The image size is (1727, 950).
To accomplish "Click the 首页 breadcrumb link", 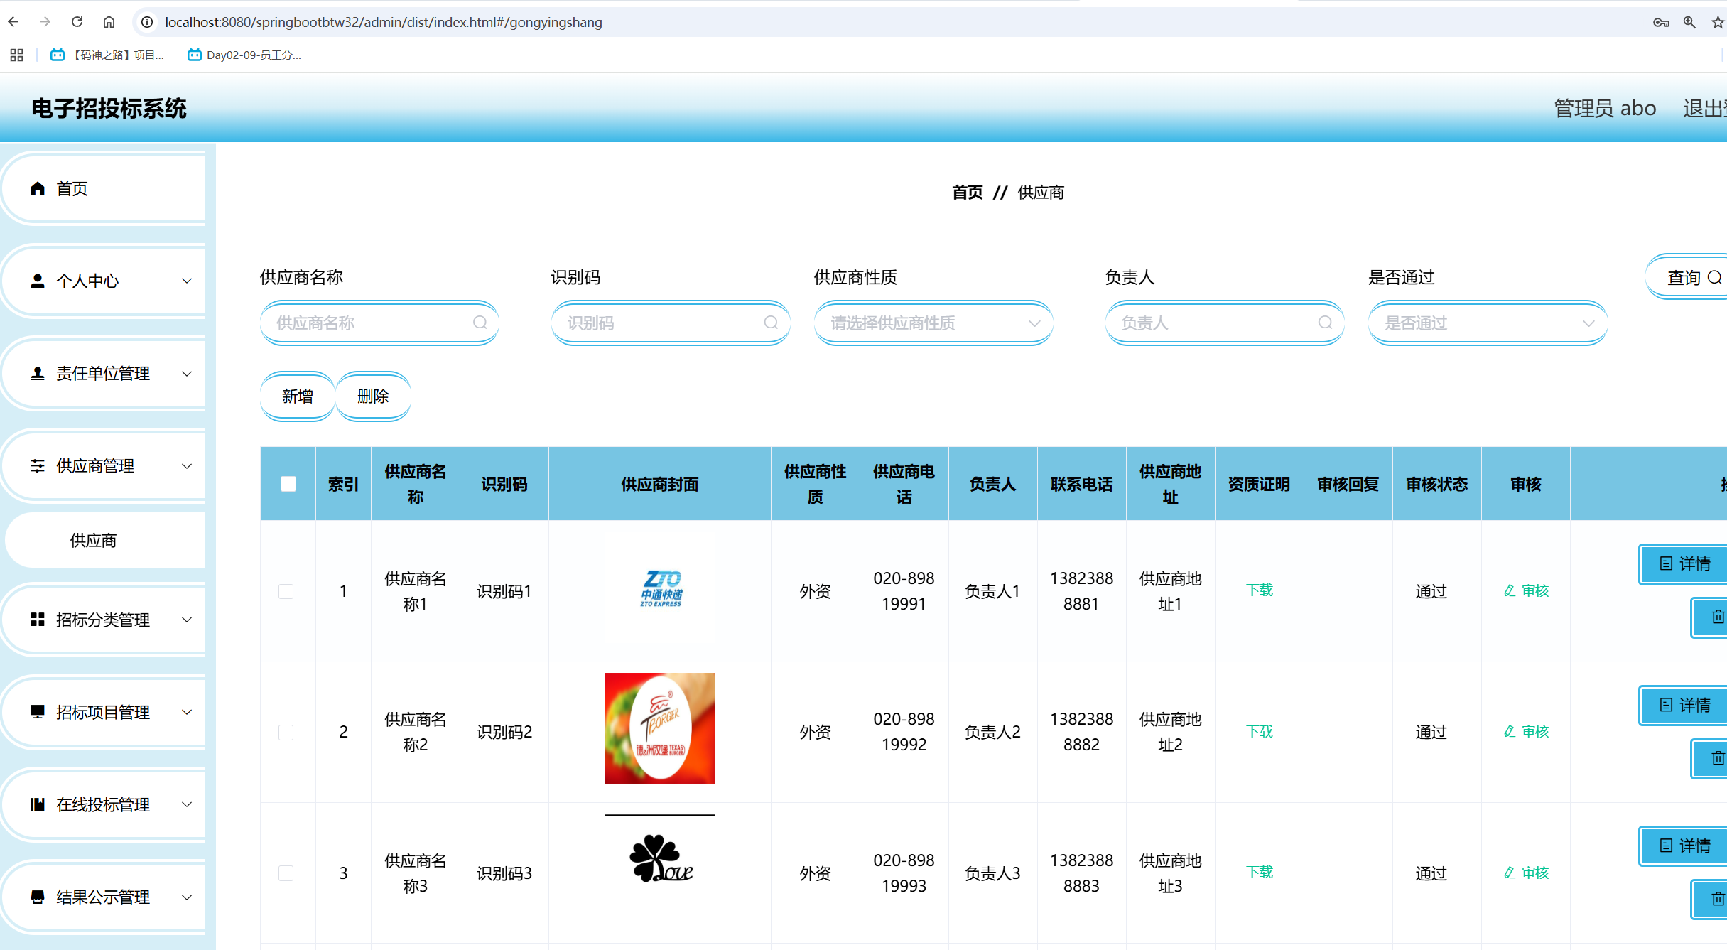I will click(968, 192).
